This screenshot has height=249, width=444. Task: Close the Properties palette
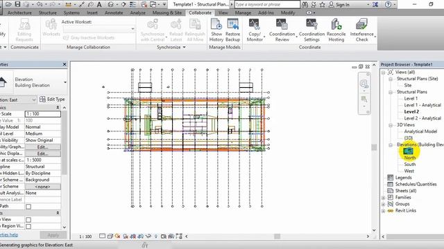65,64
